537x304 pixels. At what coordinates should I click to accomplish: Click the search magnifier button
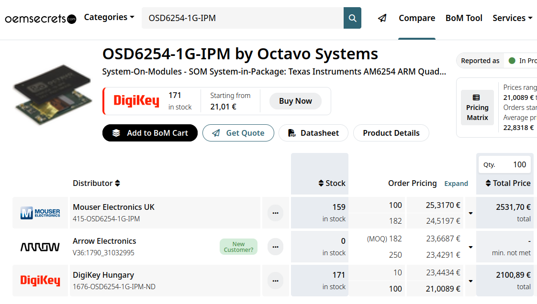tap(352, 18)
